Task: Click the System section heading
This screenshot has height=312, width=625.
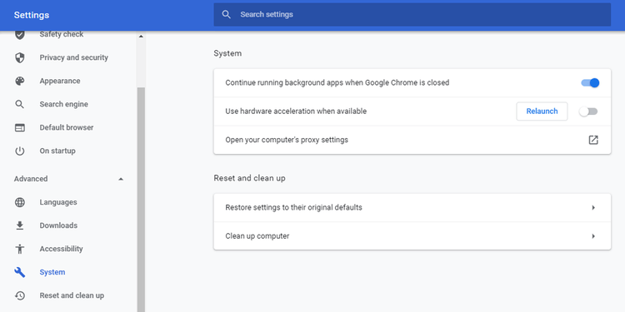Action: [227, 53]
